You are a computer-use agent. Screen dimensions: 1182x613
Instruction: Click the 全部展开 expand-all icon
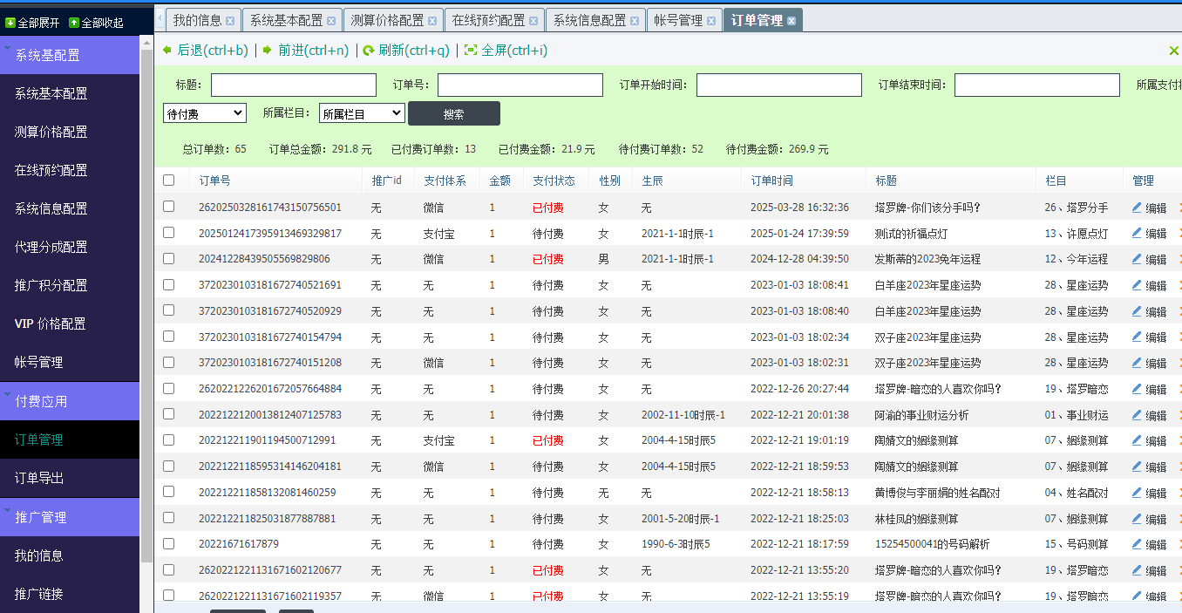click(x=10, y=23)
